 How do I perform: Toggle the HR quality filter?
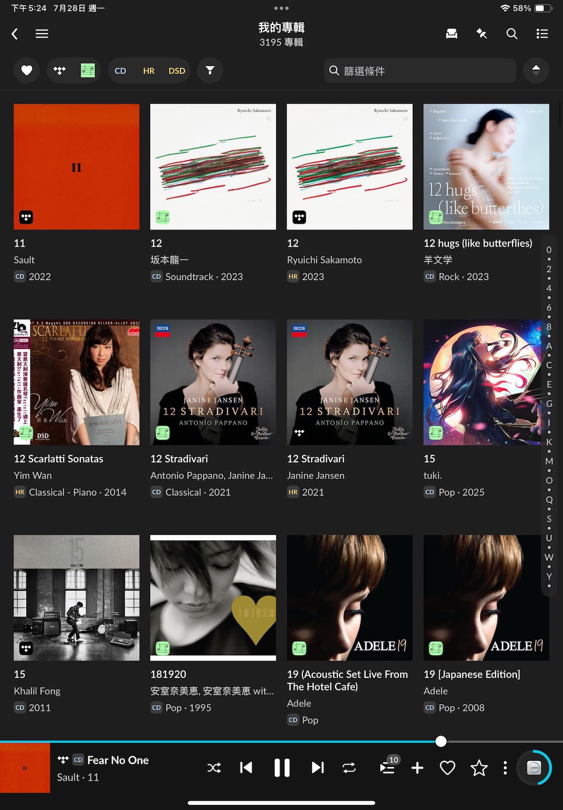(x=148, y=71)
